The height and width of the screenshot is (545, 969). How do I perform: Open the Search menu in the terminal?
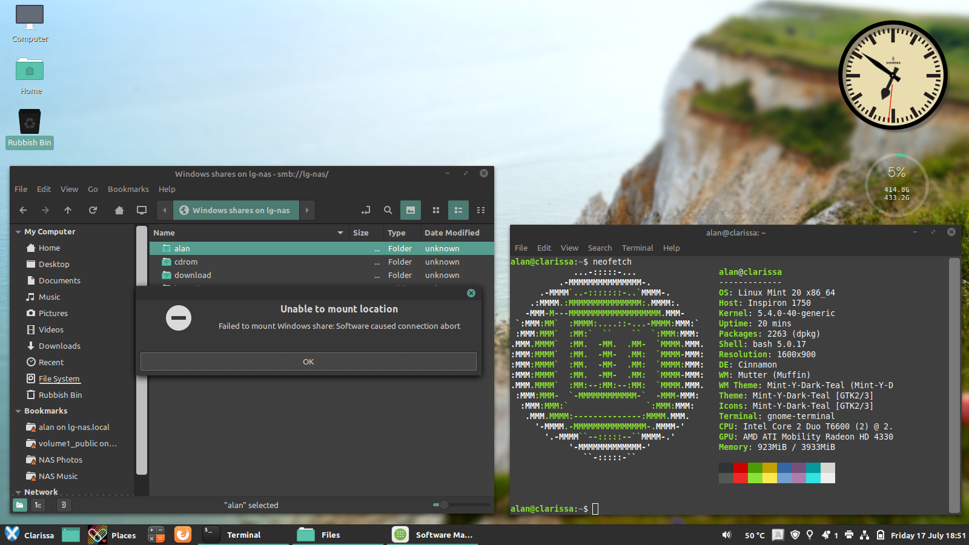click(x=600, y=248)
